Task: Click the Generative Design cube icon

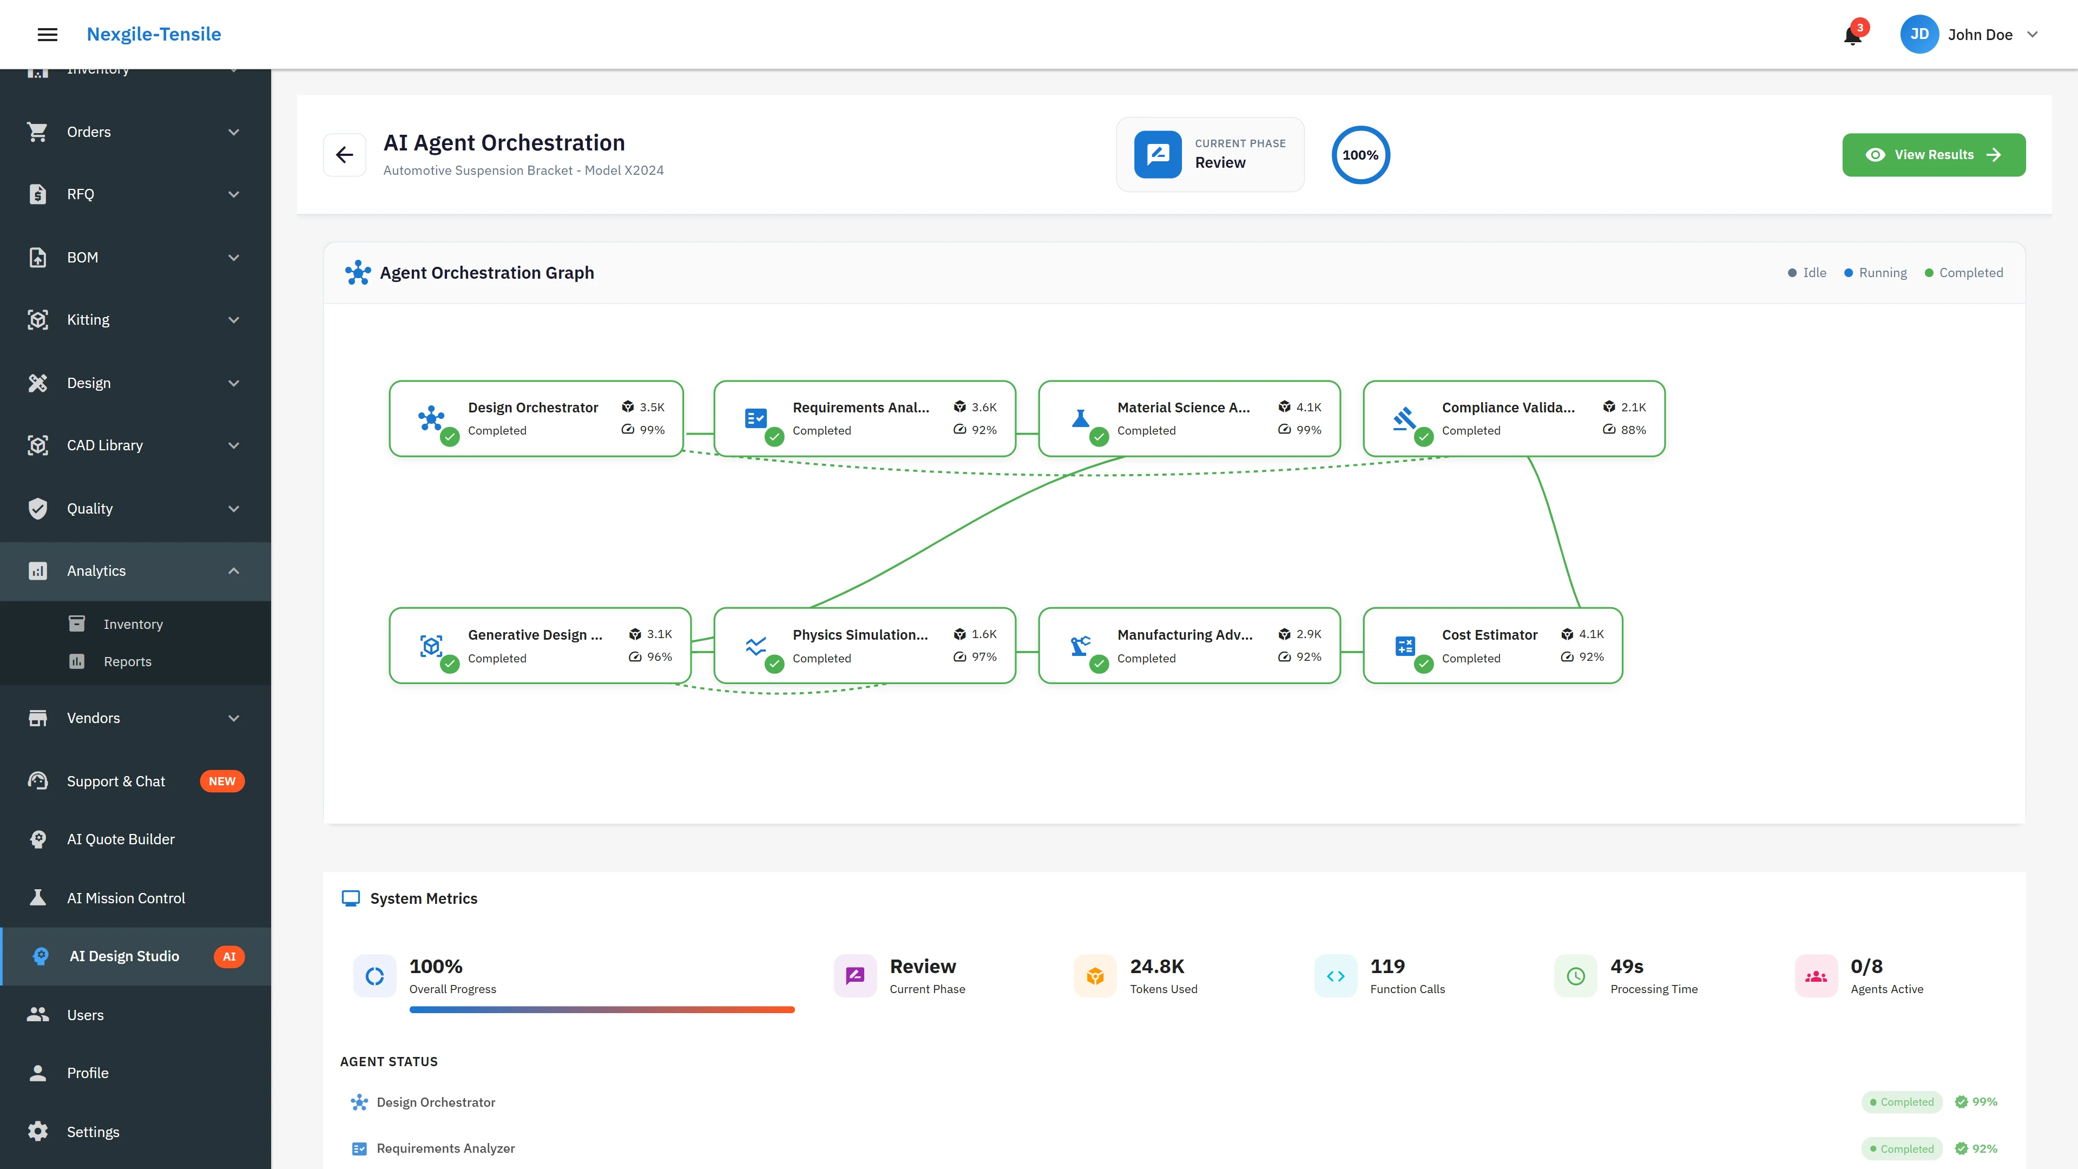Action: coord(431,646)
